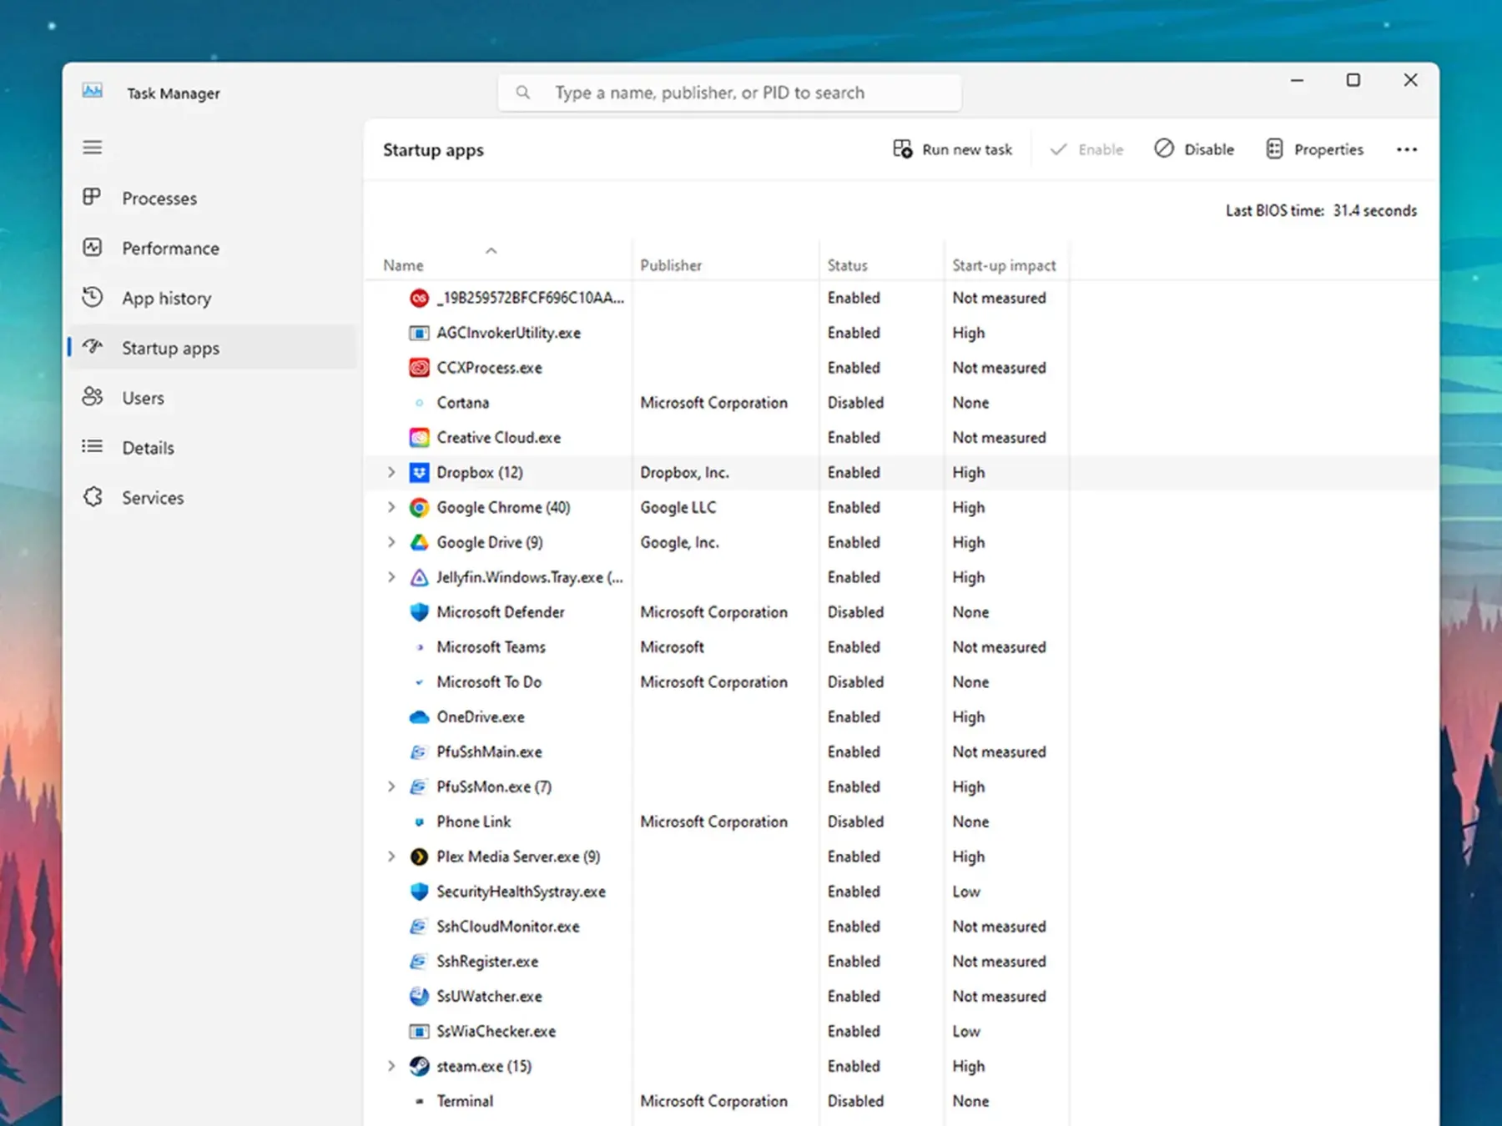Click the PfuSshMain.exe icon

[x=419, y=752]
